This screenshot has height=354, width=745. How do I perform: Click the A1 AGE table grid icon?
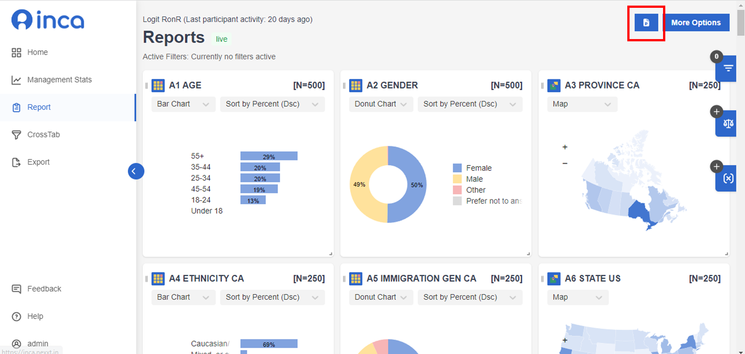(158, 86)
